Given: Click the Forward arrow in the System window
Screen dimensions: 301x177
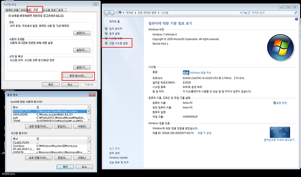Looking at the screenshot, I should click(x=112, y=13).
